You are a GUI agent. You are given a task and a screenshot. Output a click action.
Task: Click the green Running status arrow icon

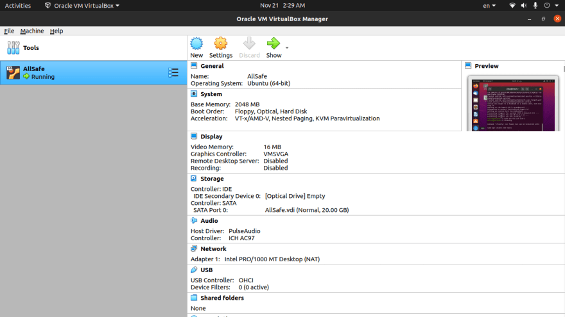26,76
